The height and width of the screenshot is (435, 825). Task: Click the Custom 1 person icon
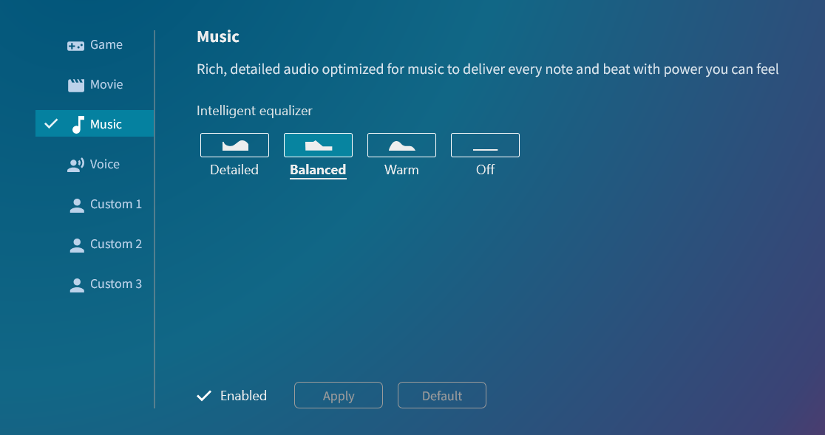(77, 205)
